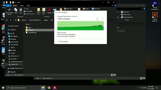Image resolution: width=161 pixels, height=90 pixels.
Task: Open the notification center icon
Action: (157, 88)
